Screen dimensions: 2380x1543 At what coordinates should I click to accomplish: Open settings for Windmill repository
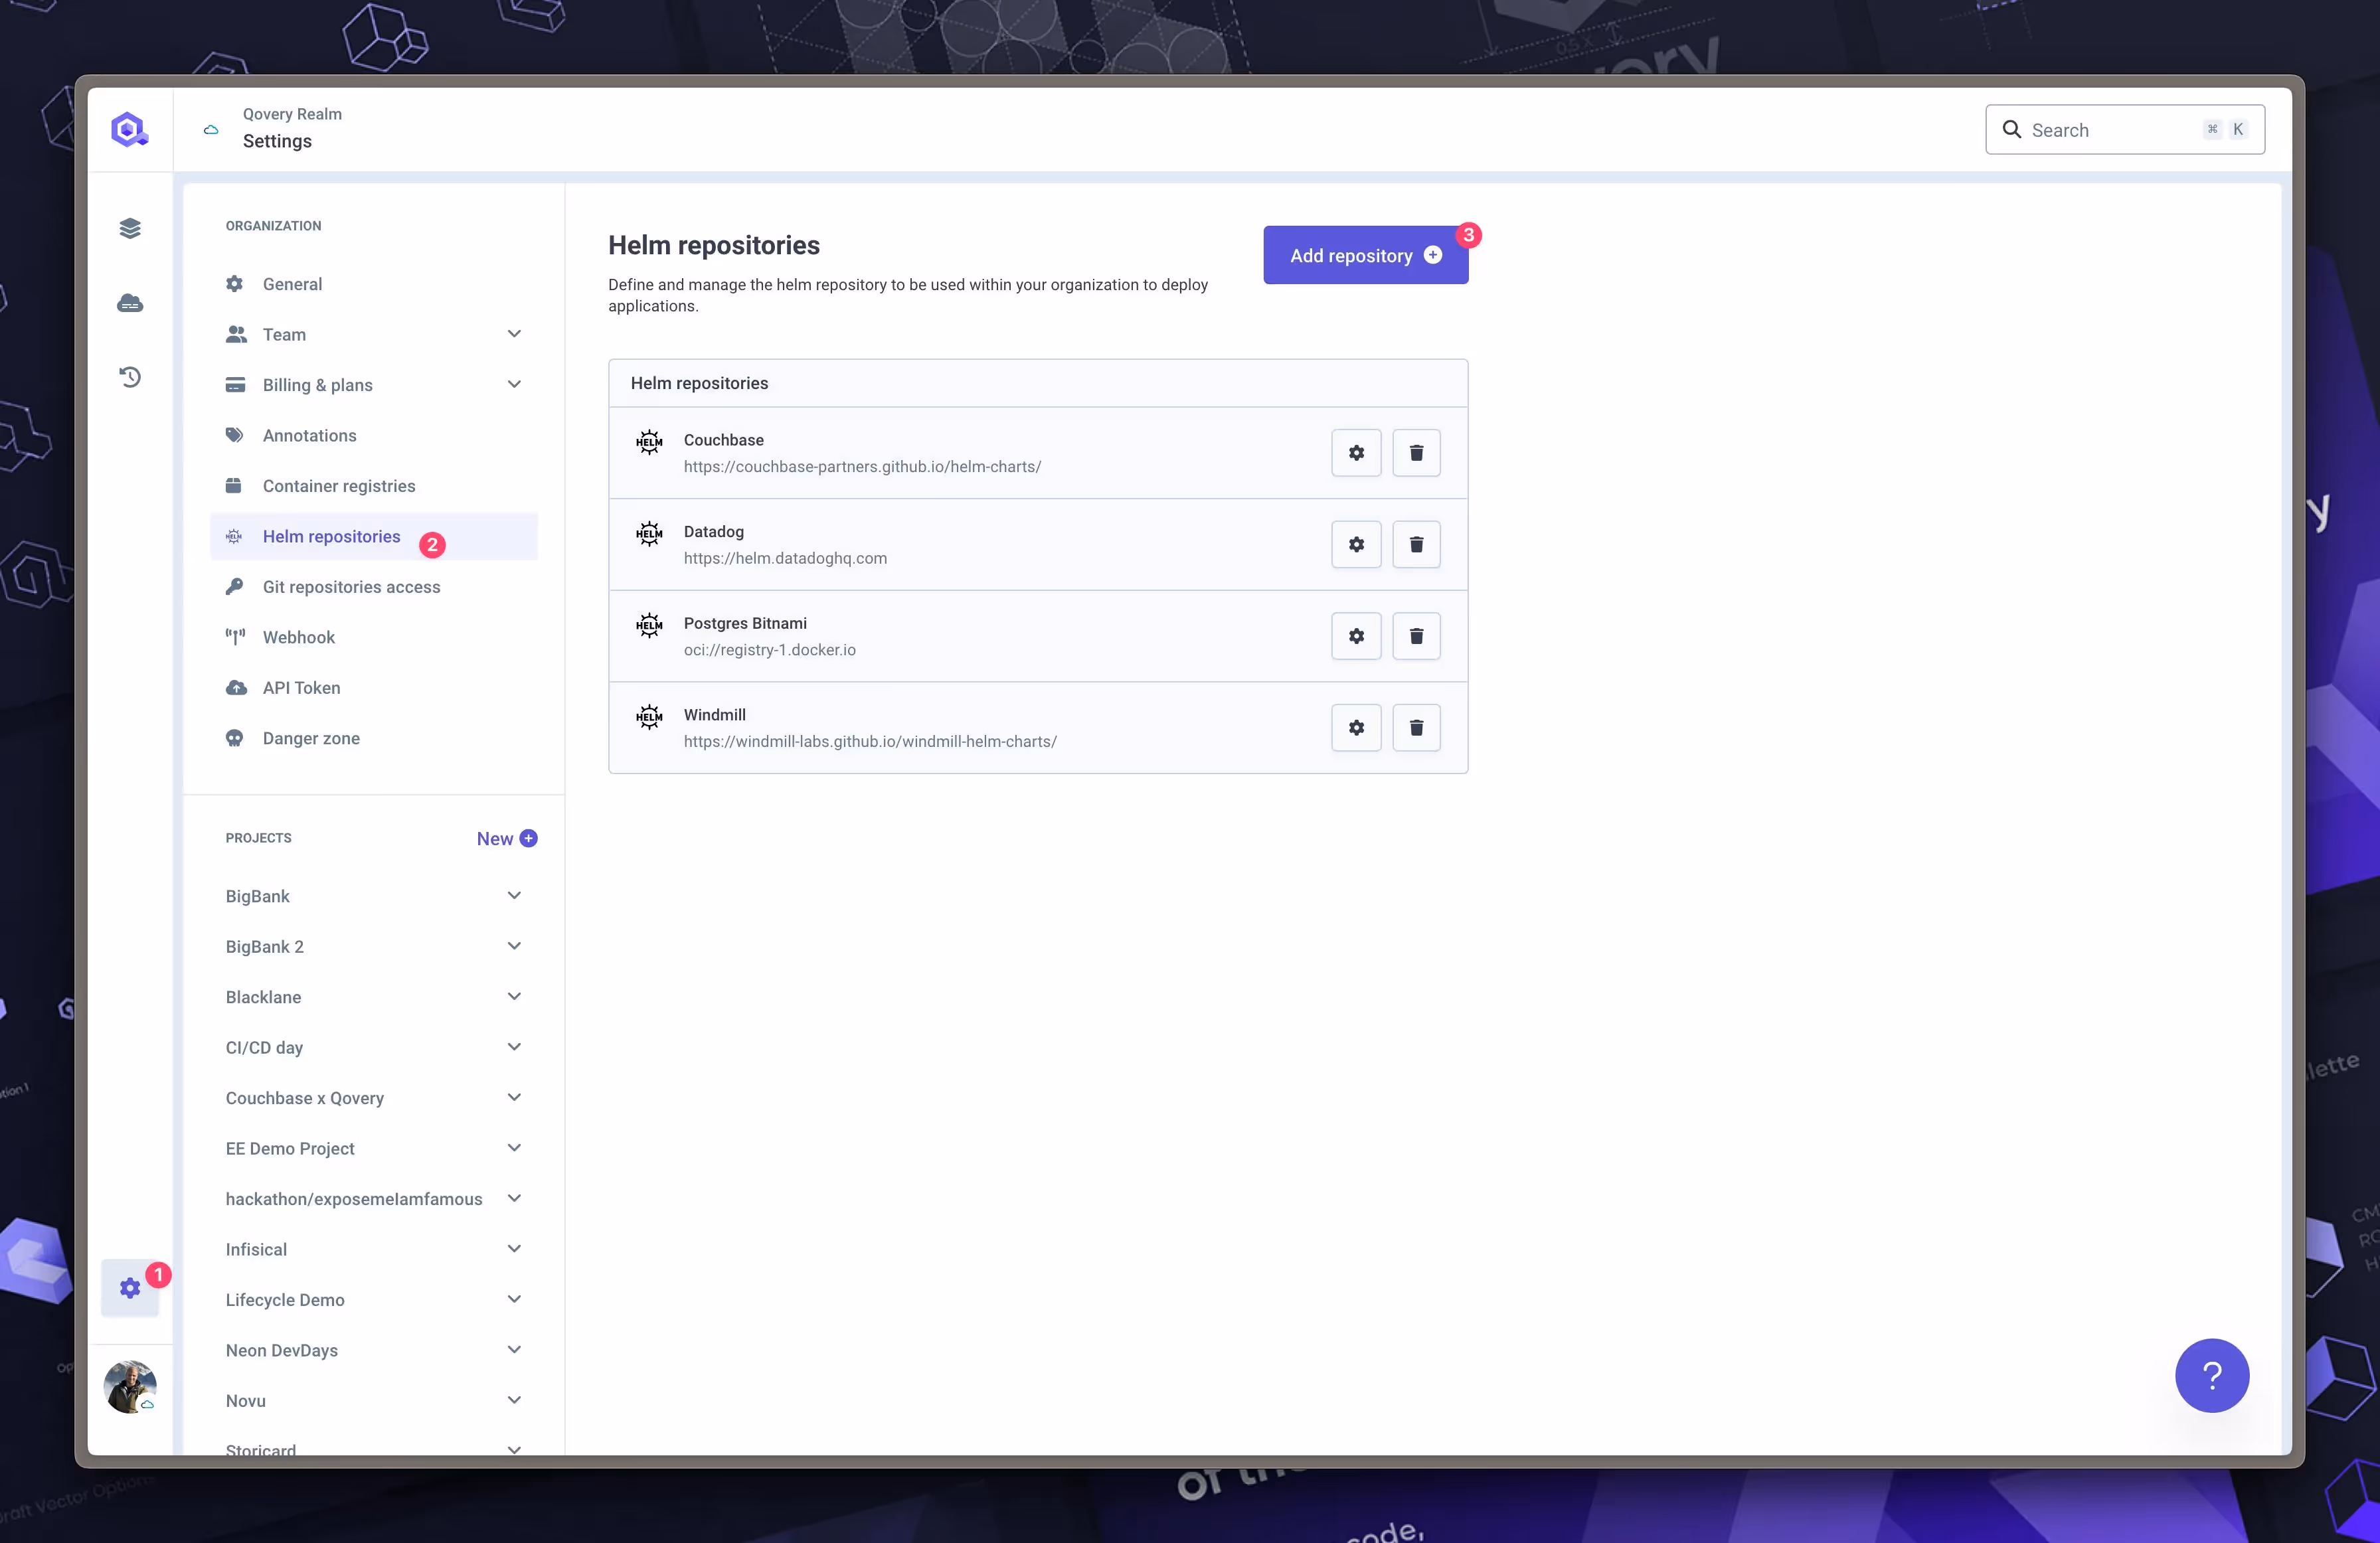pos(1356,728)
